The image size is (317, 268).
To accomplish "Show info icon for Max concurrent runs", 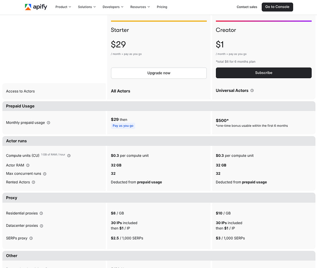I will (45, 174).
